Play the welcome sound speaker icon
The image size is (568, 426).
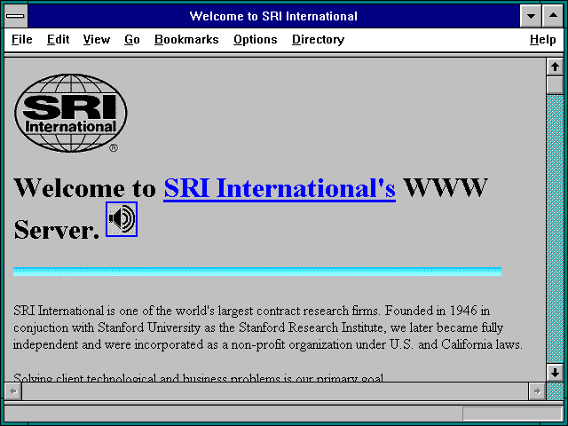[122, 219]
